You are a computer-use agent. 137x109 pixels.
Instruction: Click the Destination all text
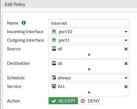pyautogui.click(x=60, y=63)
